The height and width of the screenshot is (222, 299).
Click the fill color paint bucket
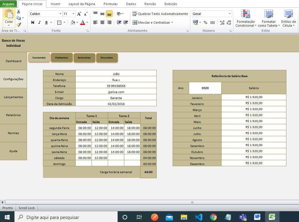coord(73,22)
